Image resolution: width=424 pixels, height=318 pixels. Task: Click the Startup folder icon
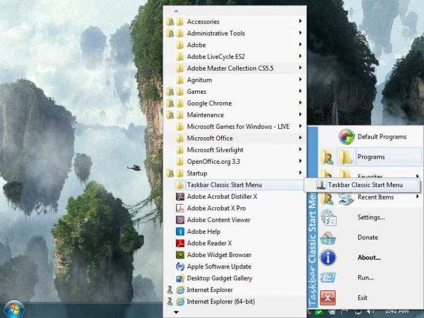point(180,173)
